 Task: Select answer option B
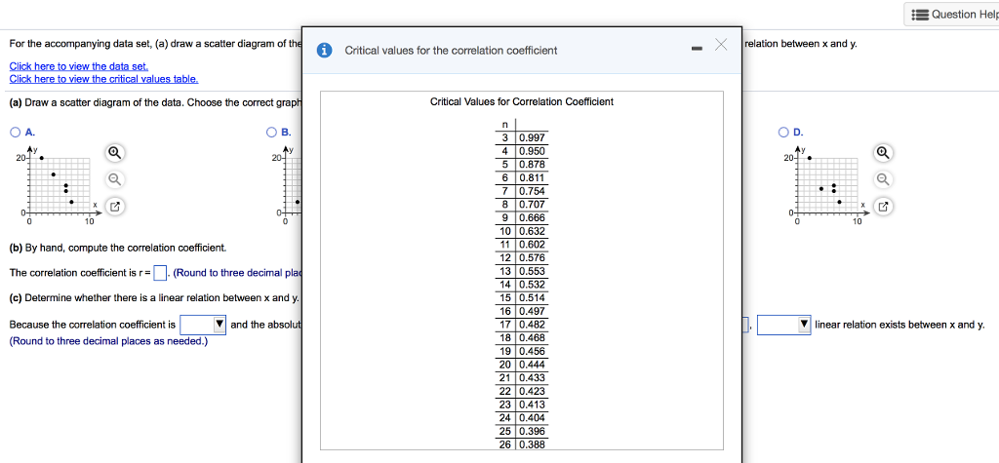click(x=272, y=133)
